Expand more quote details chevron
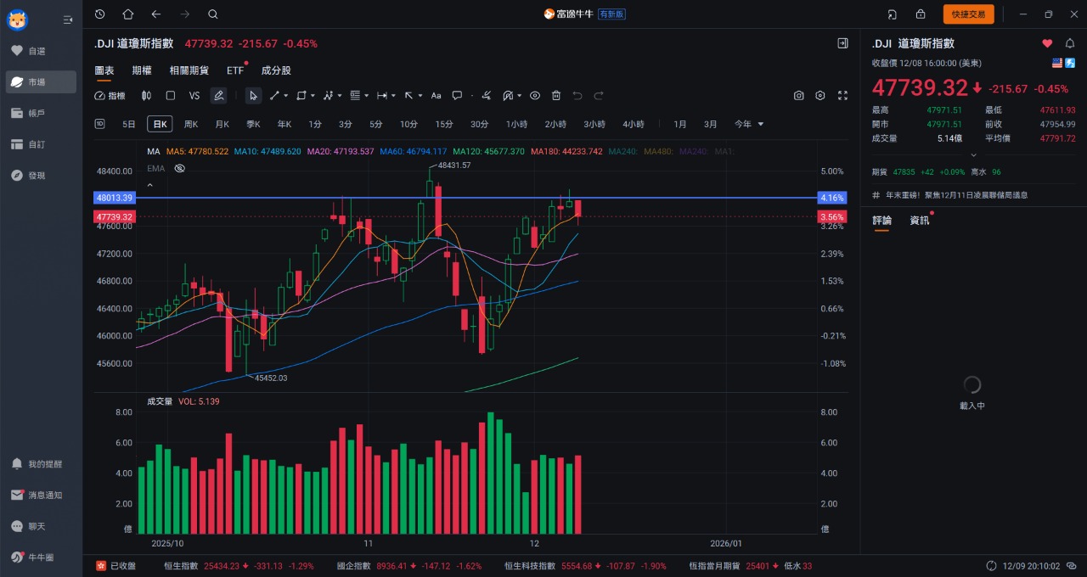The width and height of the screenshot is (1087, 577). tap(973, 154)
